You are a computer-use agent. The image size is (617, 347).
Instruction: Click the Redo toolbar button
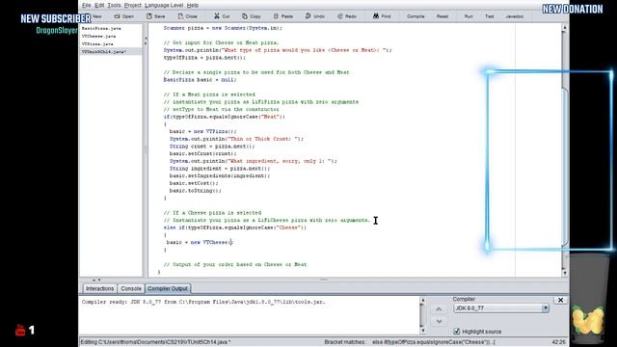(347, 16)
